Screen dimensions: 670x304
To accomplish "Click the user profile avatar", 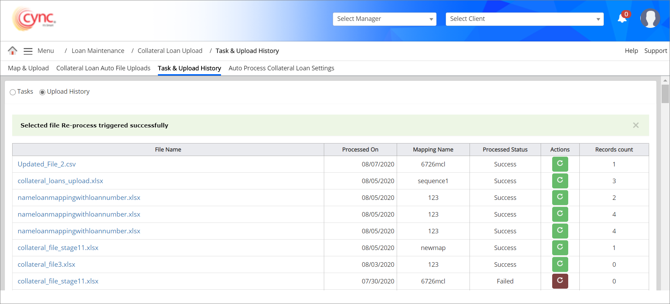I will 650,18.
